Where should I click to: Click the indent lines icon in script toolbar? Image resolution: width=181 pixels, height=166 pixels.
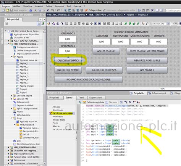point(121,102)
